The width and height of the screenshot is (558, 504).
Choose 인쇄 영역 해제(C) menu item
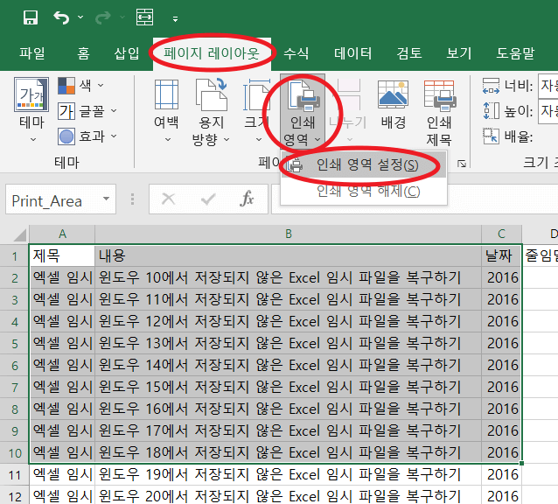point(364,191)
